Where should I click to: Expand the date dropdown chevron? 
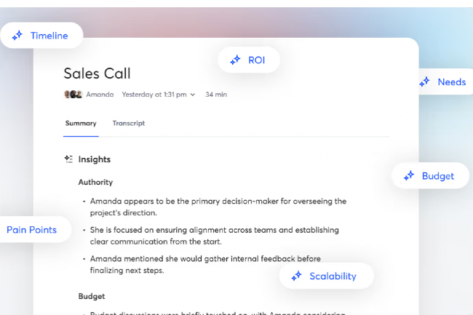[193, 95]
